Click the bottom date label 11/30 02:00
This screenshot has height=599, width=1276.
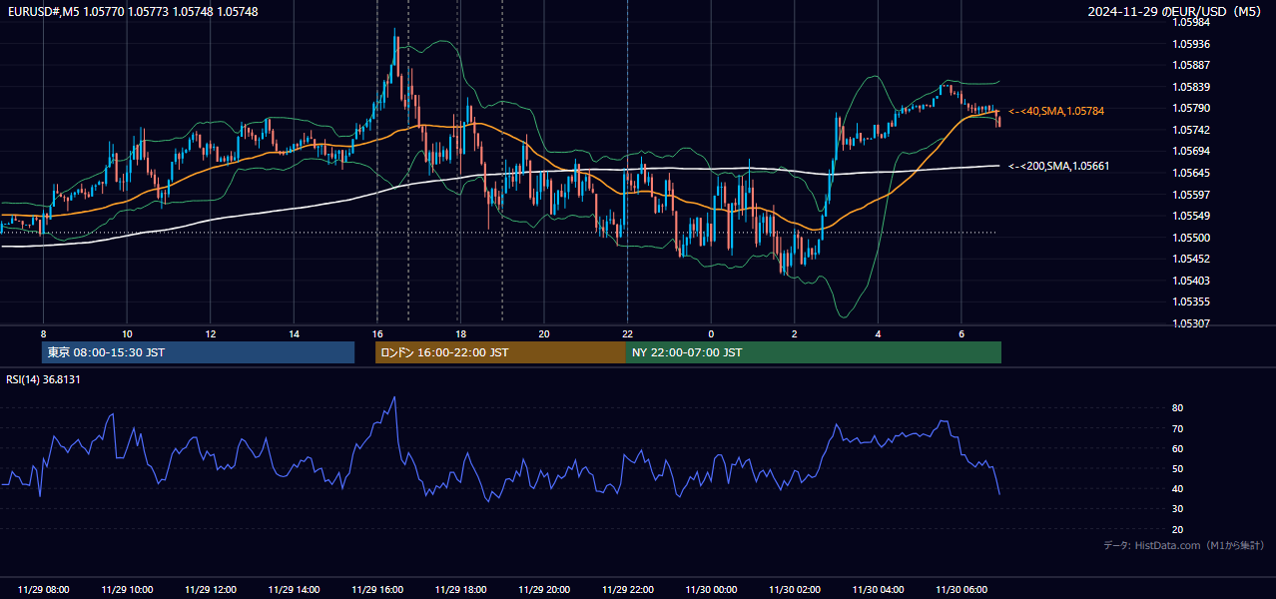point(795,590)
